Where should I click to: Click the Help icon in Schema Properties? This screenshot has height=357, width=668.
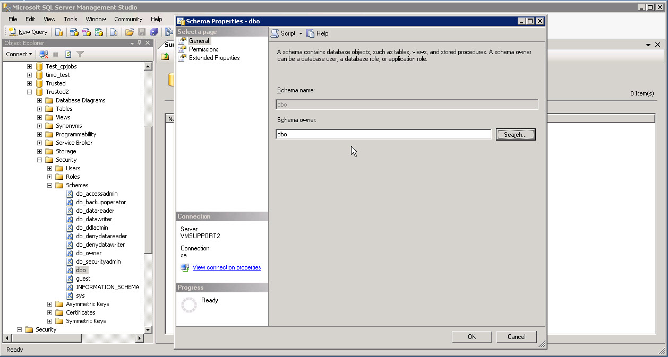[310, 33]
